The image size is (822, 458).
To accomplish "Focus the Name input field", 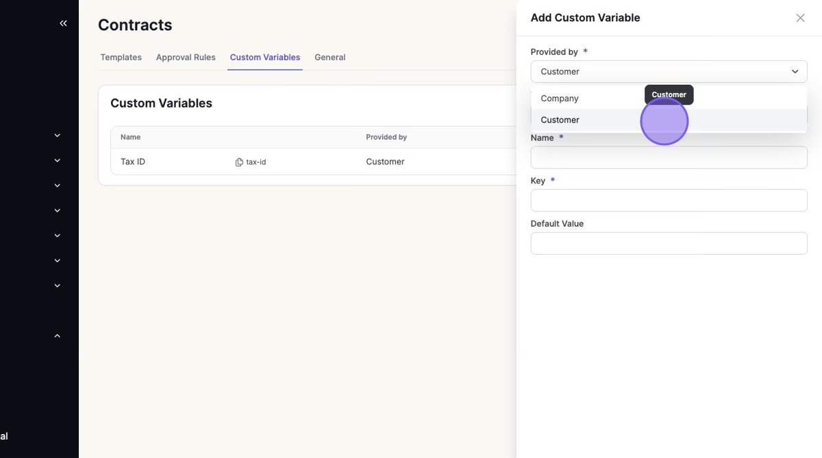I will click(x=669, y=157).
